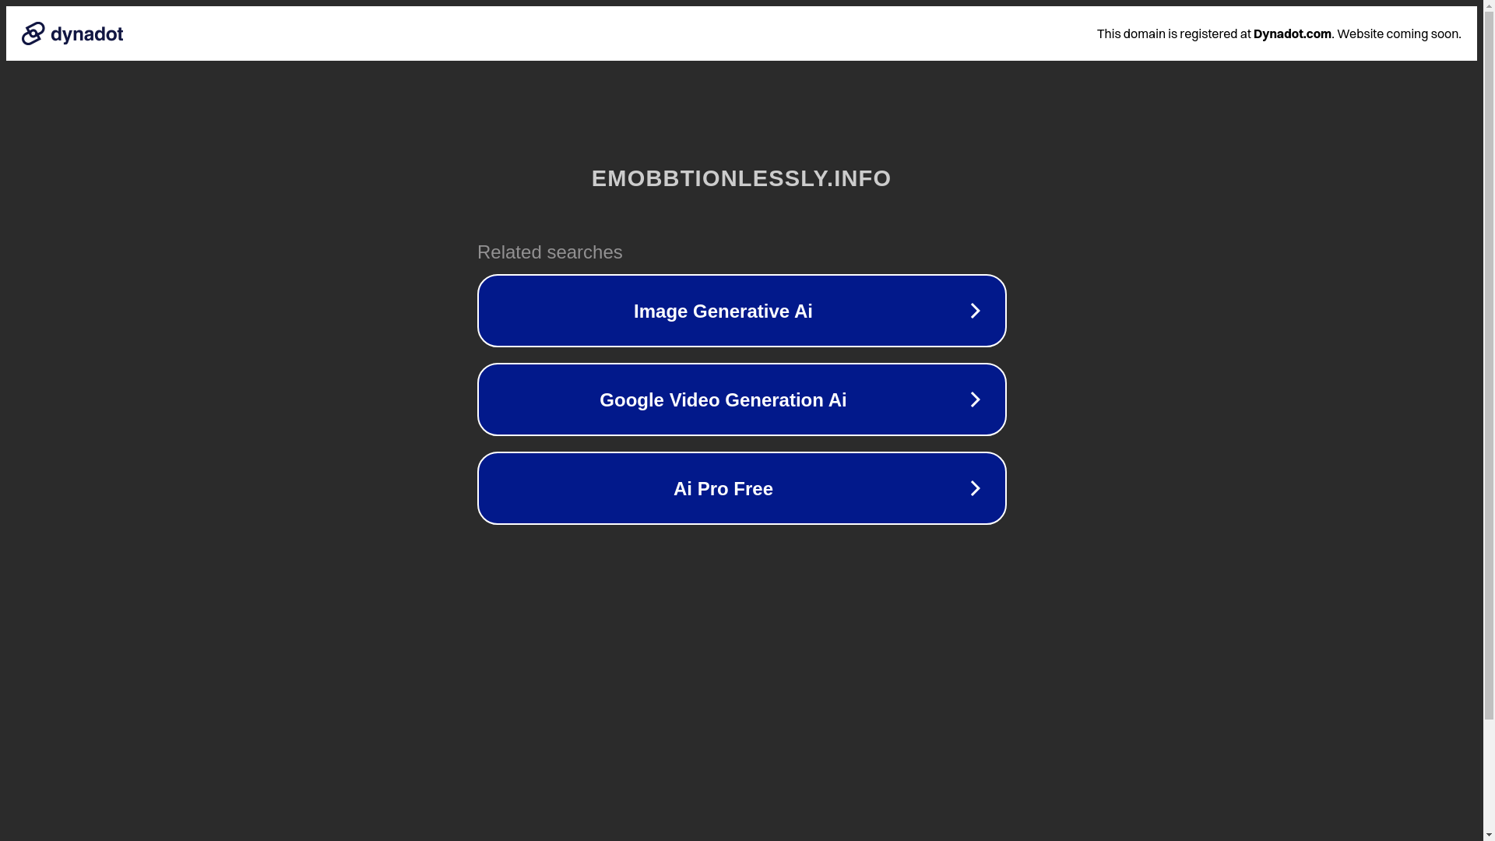Screen dimensions: 1495x841
Task: Open the Image Generative Ai search
Action: (741, 311)
